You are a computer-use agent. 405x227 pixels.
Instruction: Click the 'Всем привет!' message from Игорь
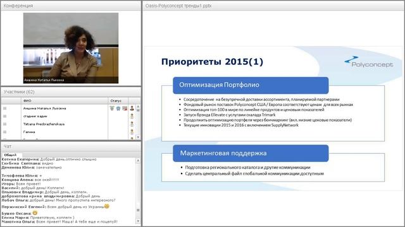click(x=21, y=183)
